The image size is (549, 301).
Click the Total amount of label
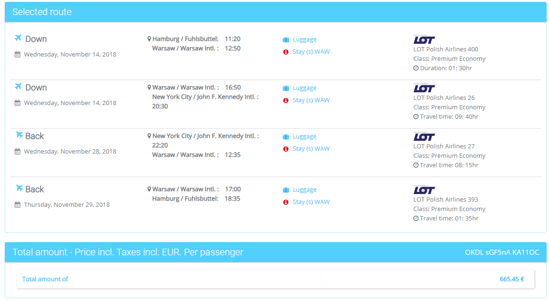tap(45, 279)
